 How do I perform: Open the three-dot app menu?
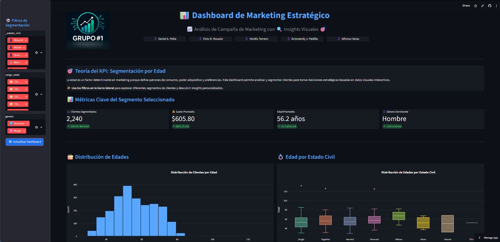point(496,6)
